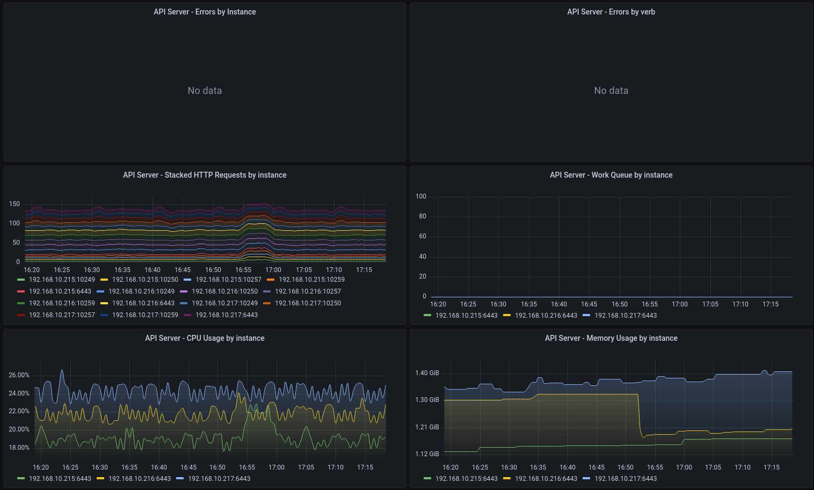Toggle 192.168.10.217:6443 in CPU Usage legend
This screenshot has height=490, width=814.
(219, 479)
